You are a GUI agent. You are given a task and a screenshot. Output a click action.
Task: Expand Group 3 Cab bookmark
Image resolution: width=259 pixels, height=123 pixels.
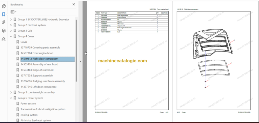pyautogui.click(x=11, y=31)
